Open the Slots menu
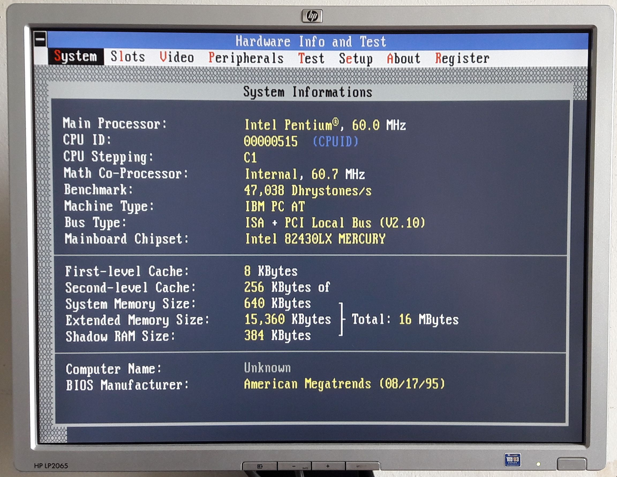This screenshot has height=477, width=617. click(x=128, y=57)
